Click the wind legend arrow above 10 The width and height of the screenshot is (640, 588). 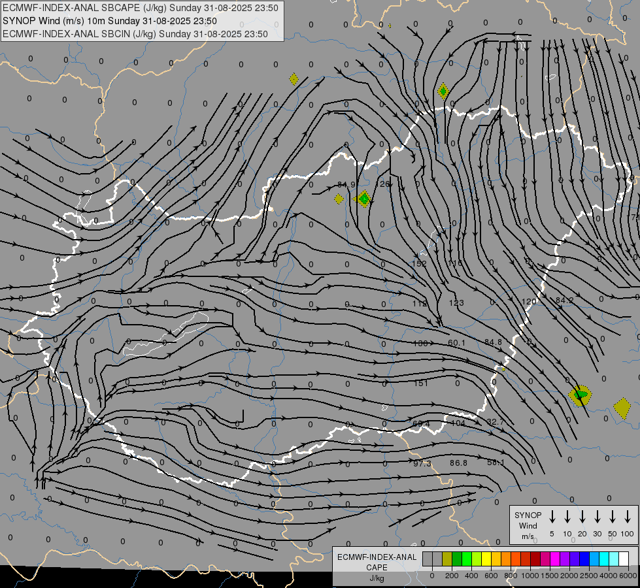coord(567,517)
